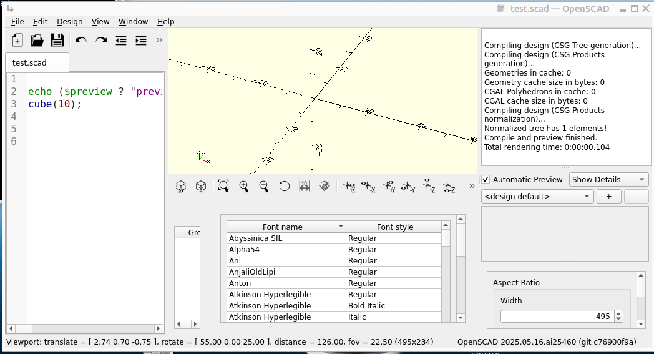
Task: Click the View All zoom icon
Action: [x=223, y=186]
